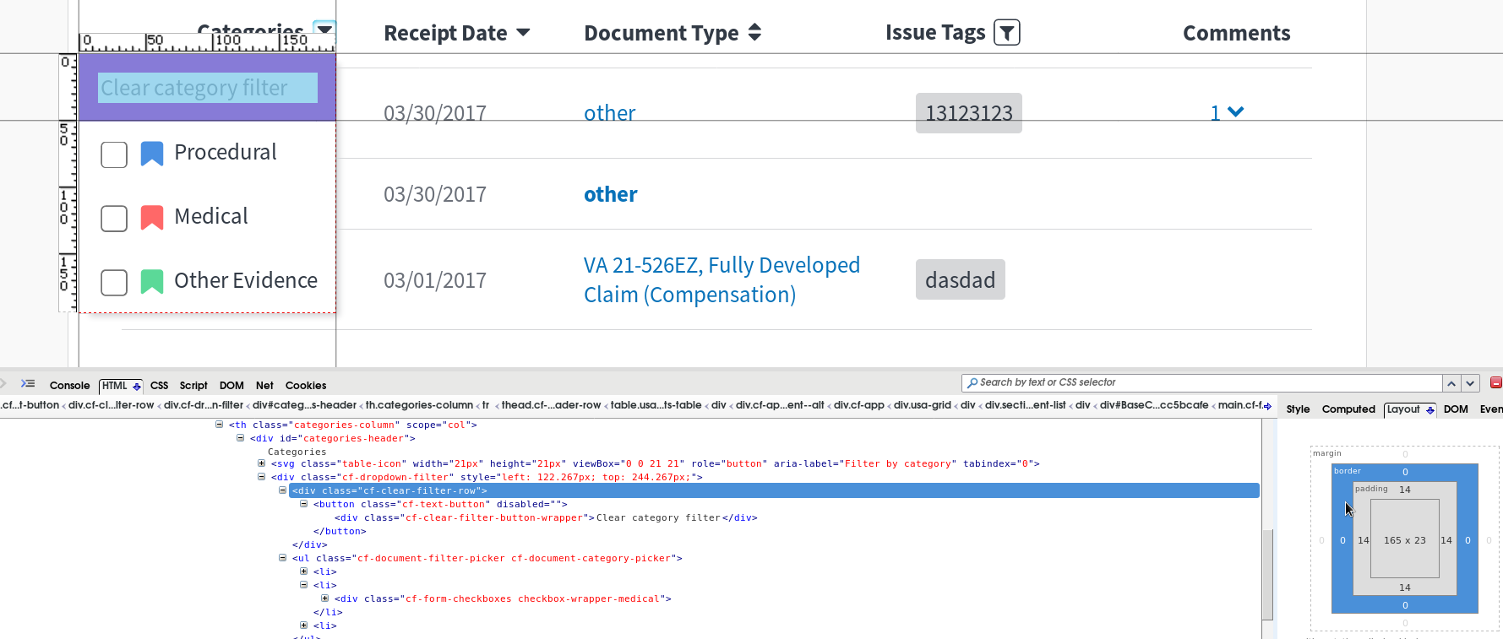Open Firebug command line toggle icon

pyautogui.click(x=28, y=384)
